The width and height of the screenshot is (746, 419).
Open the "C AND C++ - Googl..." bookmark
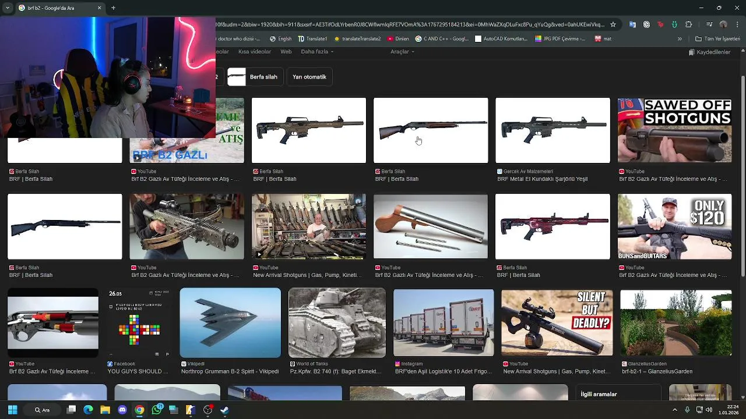[442, 39]
